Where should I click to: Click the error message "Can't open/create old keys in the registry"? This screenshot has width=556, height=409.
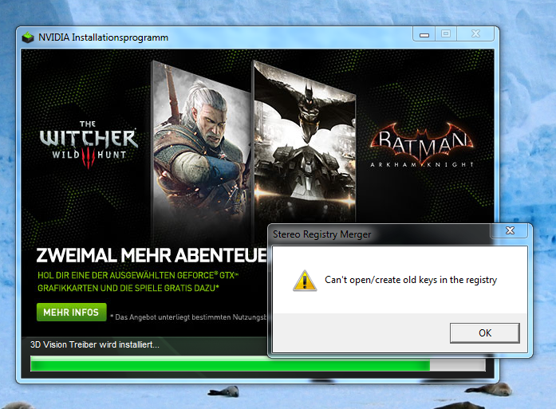pos(411,280)
